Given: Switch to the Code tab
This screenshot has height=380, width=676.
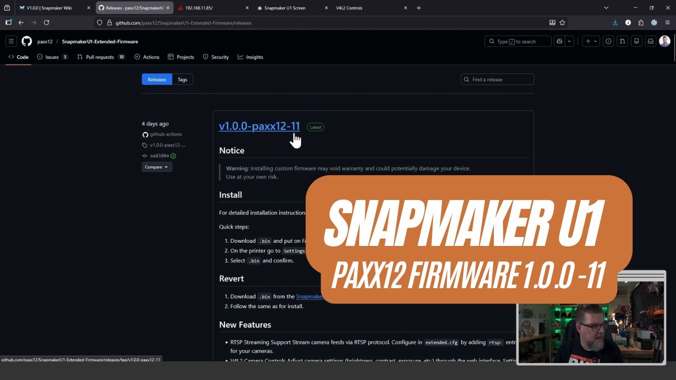Looking at the screenshot, I should click(18, 57).
